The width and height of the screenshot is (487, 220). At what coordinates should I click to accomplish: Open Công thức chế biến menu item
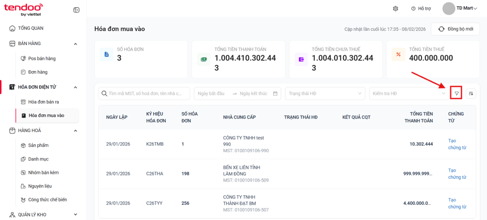(x=47, y=200)
